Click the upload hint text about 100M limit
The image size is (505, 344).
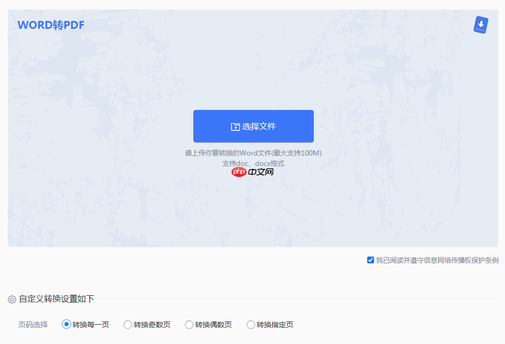pos(253,153)
